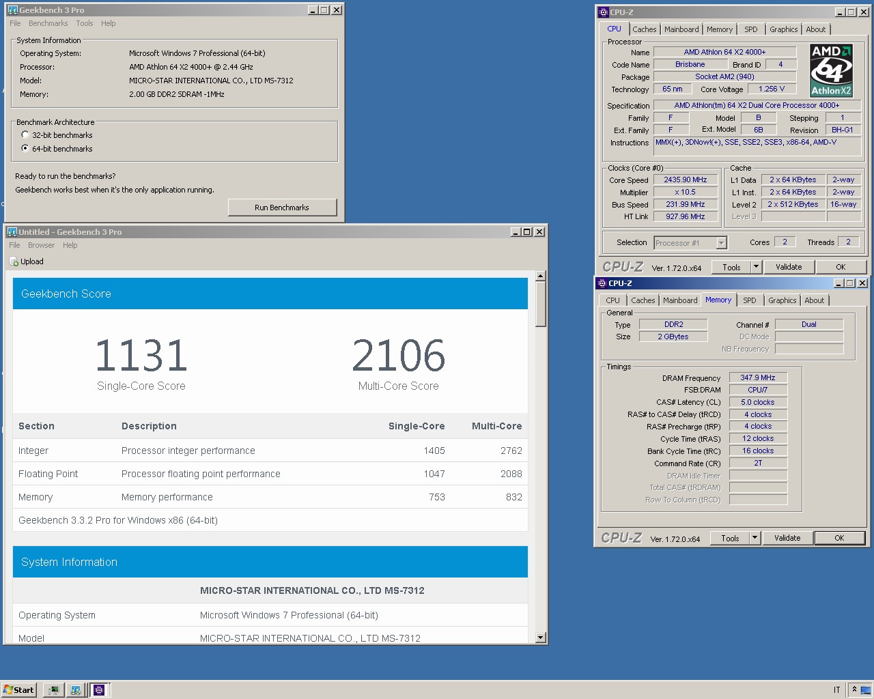Screen dimensions: 874x699
Task: Switch to Caches tab in lower CPU-Z window
Action: pyautogui.click(x=643, y=300)
